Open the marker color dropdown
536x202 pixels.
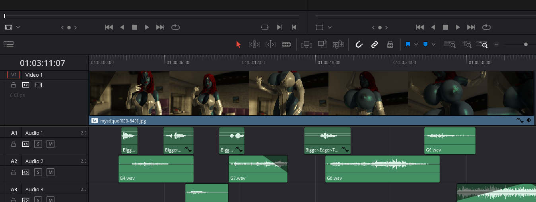tap(433, 45)
